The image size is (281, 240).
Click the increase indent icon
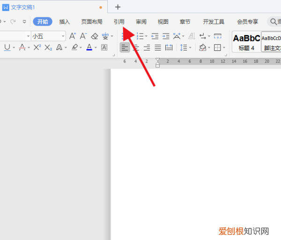pyautogui.click(x=166, y=36)
